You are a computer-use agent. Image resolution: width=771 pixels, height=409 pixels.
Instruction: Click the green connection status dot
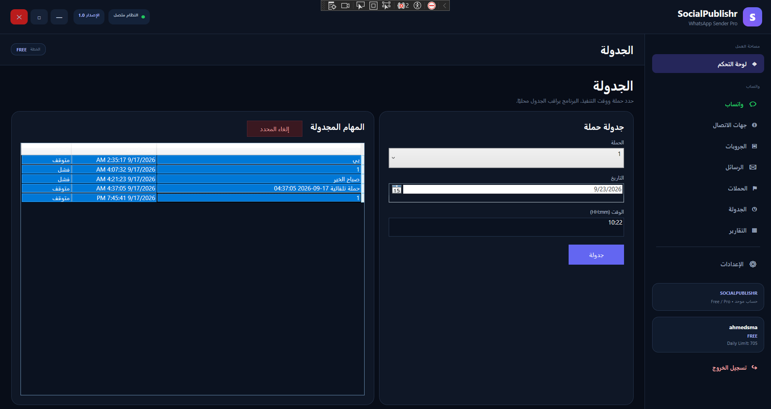pos(143,17)
